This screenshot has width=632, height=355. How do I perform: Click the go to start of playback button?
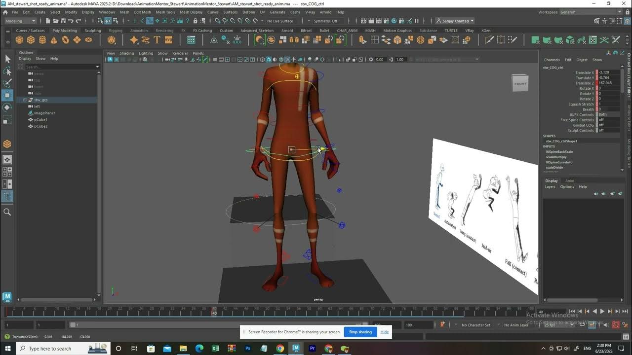click(572, 312)
